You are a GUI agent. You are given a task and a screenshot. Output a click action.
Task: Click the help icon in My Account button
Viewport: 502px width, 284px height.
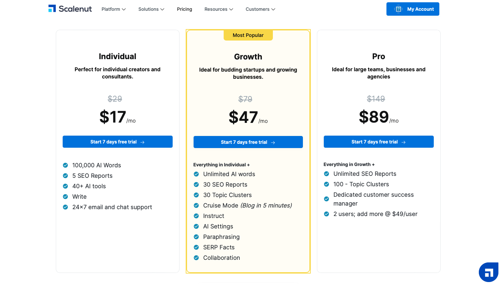tap(398, 9)
